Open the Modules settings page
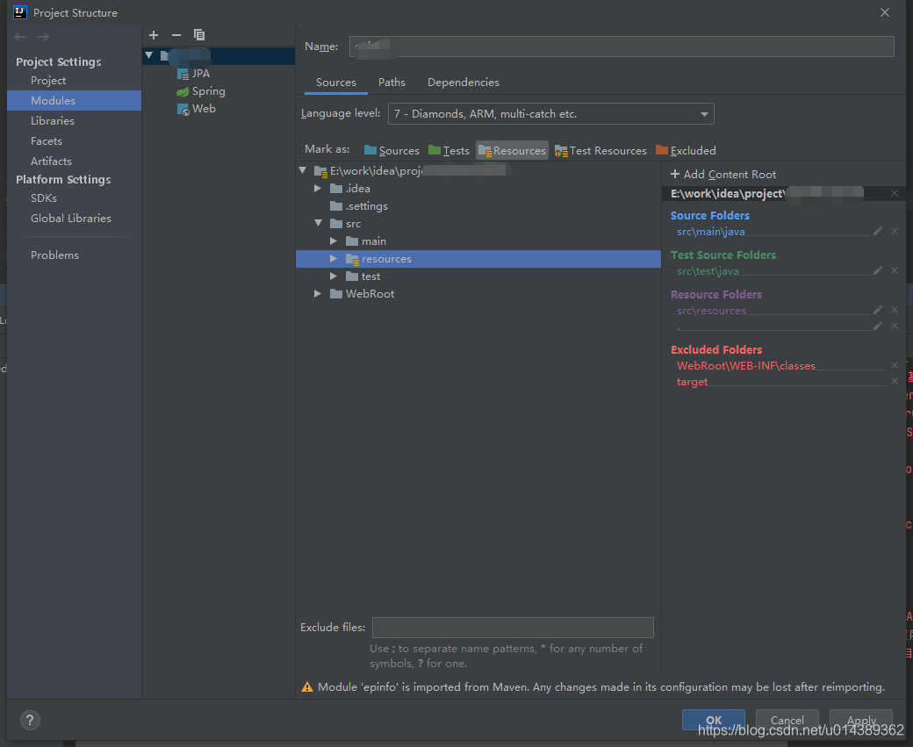The image size is (913, 747). (x=74, y=100)
